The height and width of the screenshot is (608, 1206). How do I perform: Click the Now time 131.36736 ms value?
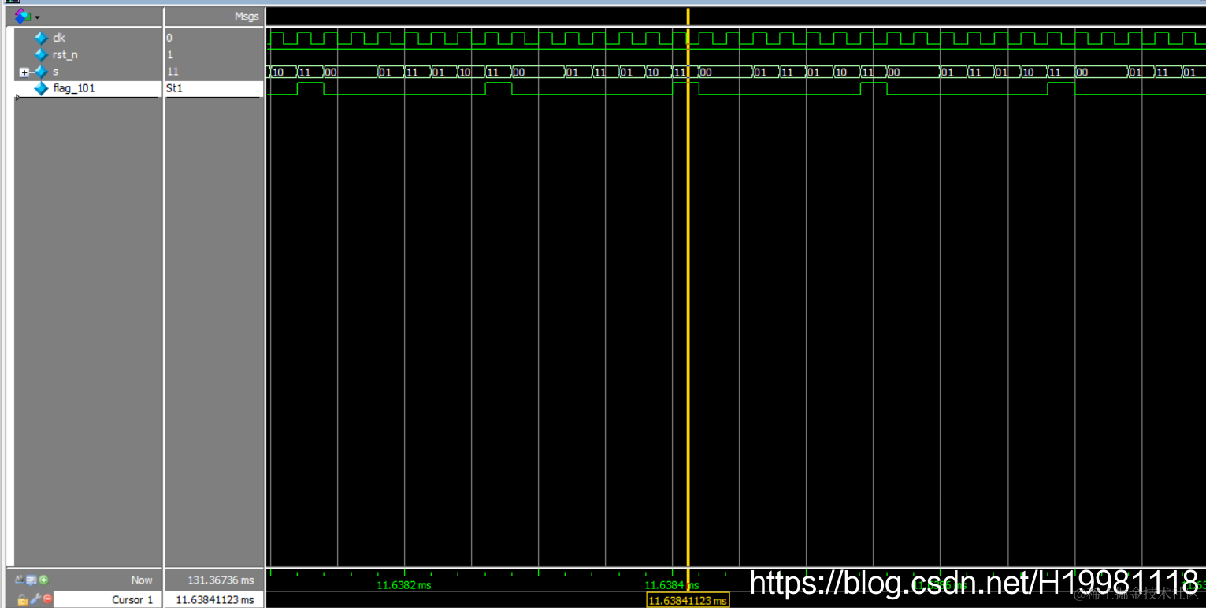[x=221, y=580]
